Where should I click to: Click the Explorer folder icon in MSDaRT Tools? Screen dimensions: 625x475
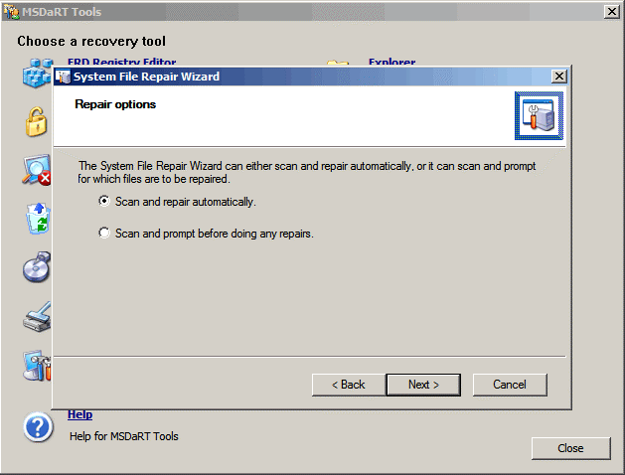click(338, 63)
